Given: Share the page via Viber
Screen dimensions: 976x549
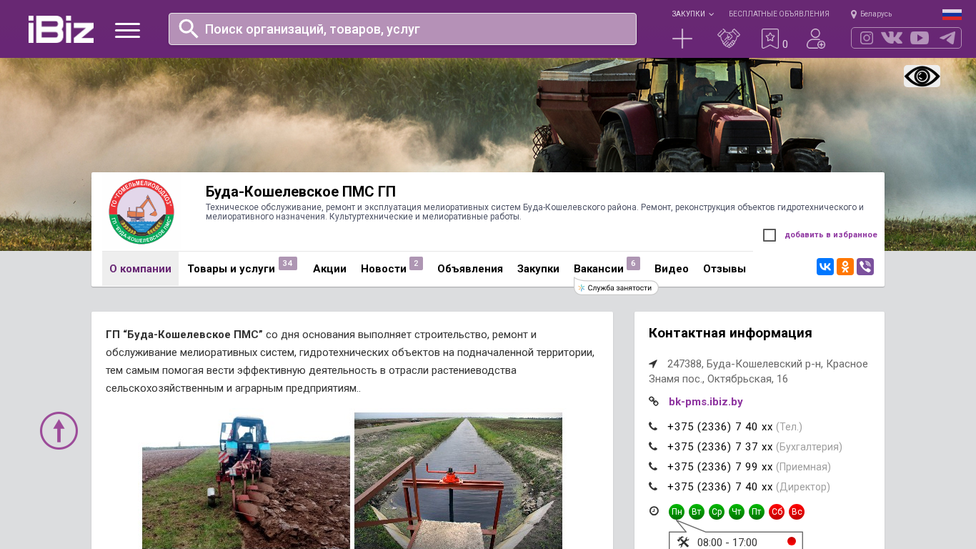Looking at the screenshot, I should pyautogui.click(x=865, y=267).
